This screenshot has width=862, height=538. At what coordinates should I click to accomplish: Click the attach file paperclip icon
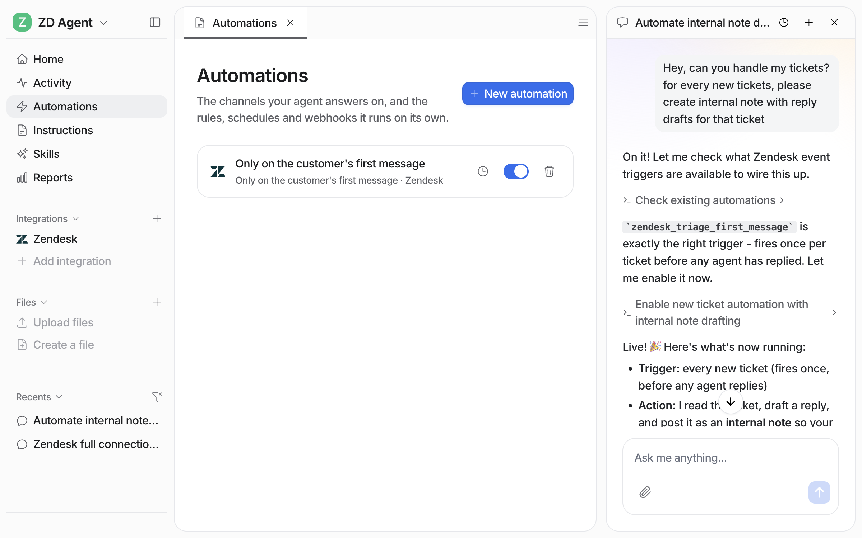coord(645,492)
